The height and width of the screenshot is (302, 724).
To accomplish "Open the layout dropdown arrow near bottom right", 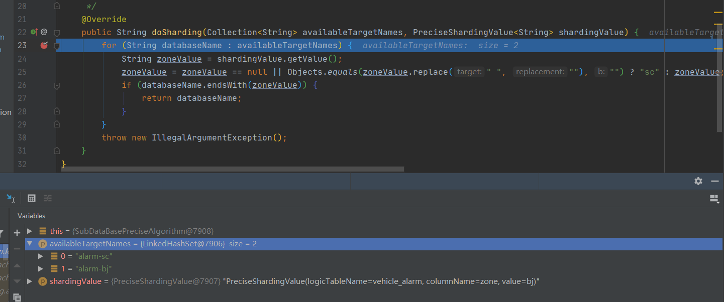I will (x=718, y=203).
